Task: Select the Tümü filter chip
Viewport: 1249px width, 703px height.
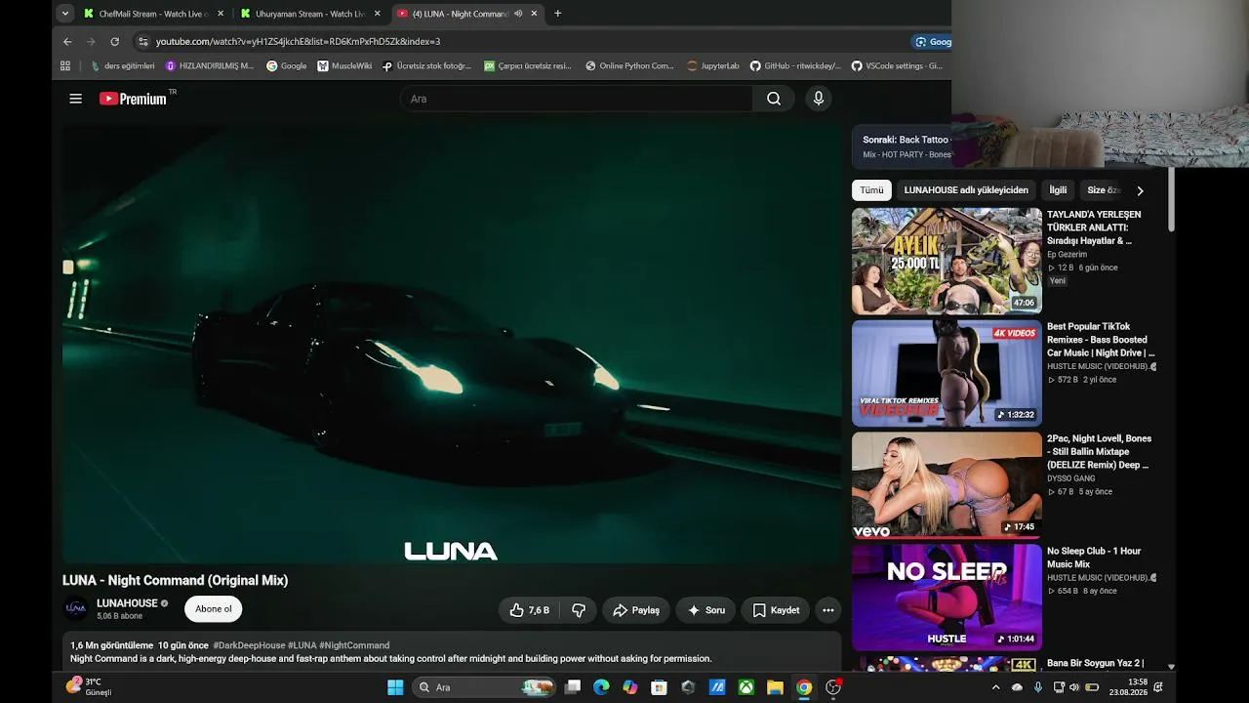Action: tap(871, 190)
